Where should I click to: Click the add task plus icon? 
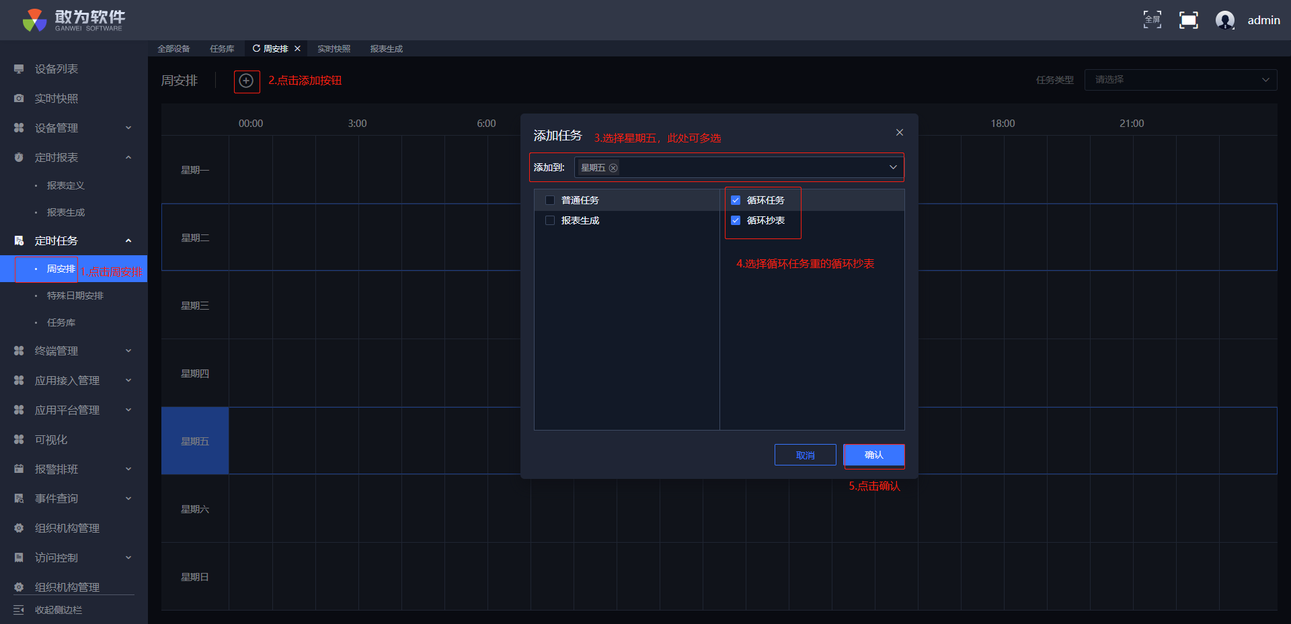[247, 81]
